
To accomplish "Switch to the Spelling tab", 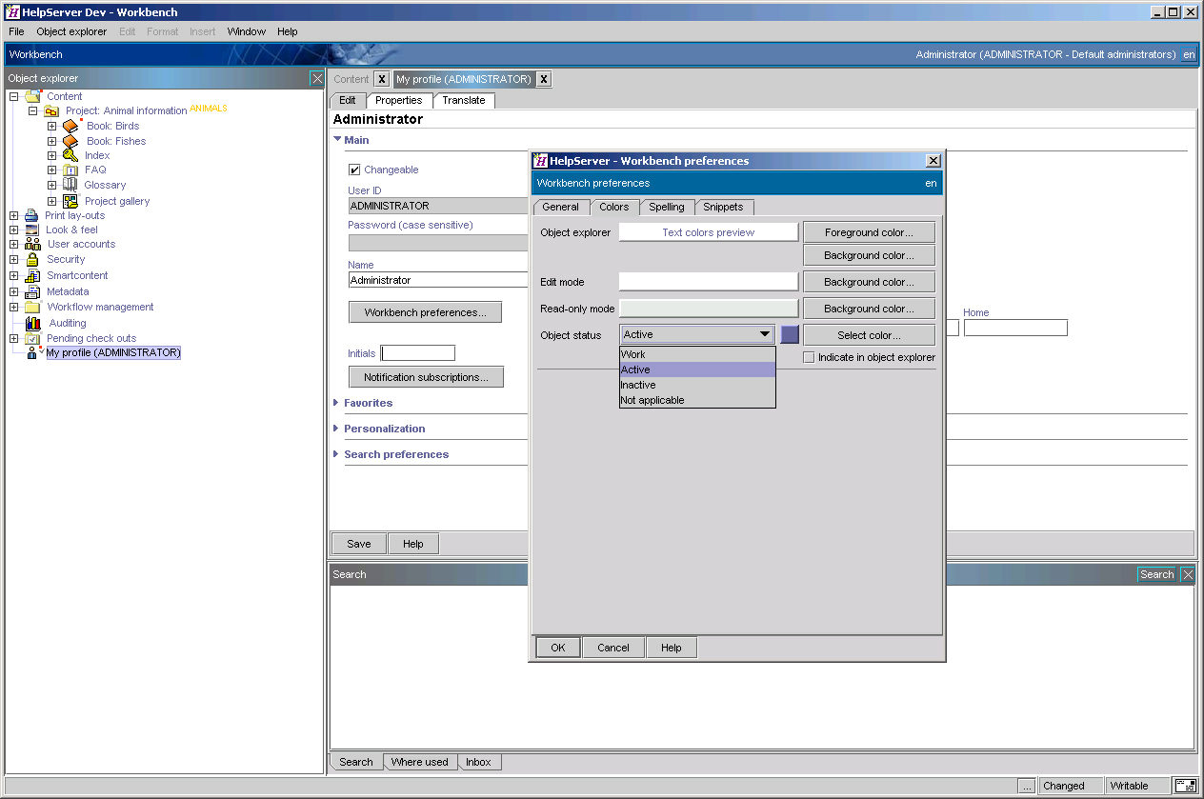I will (667, 207).
